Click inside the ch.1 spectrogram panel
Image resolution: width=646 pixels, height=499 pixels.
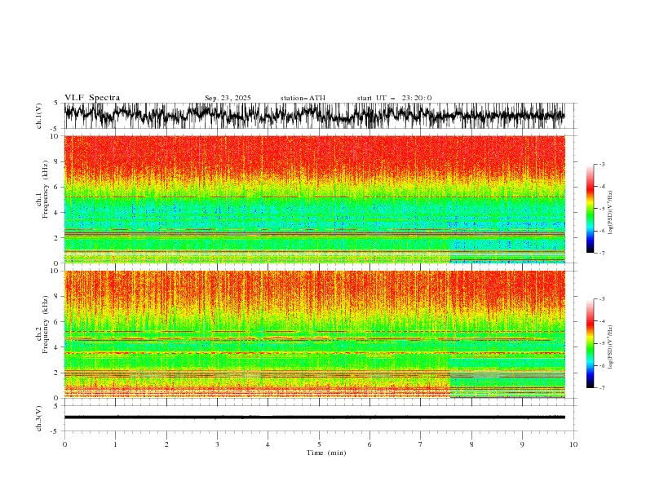tap(314, 199)
